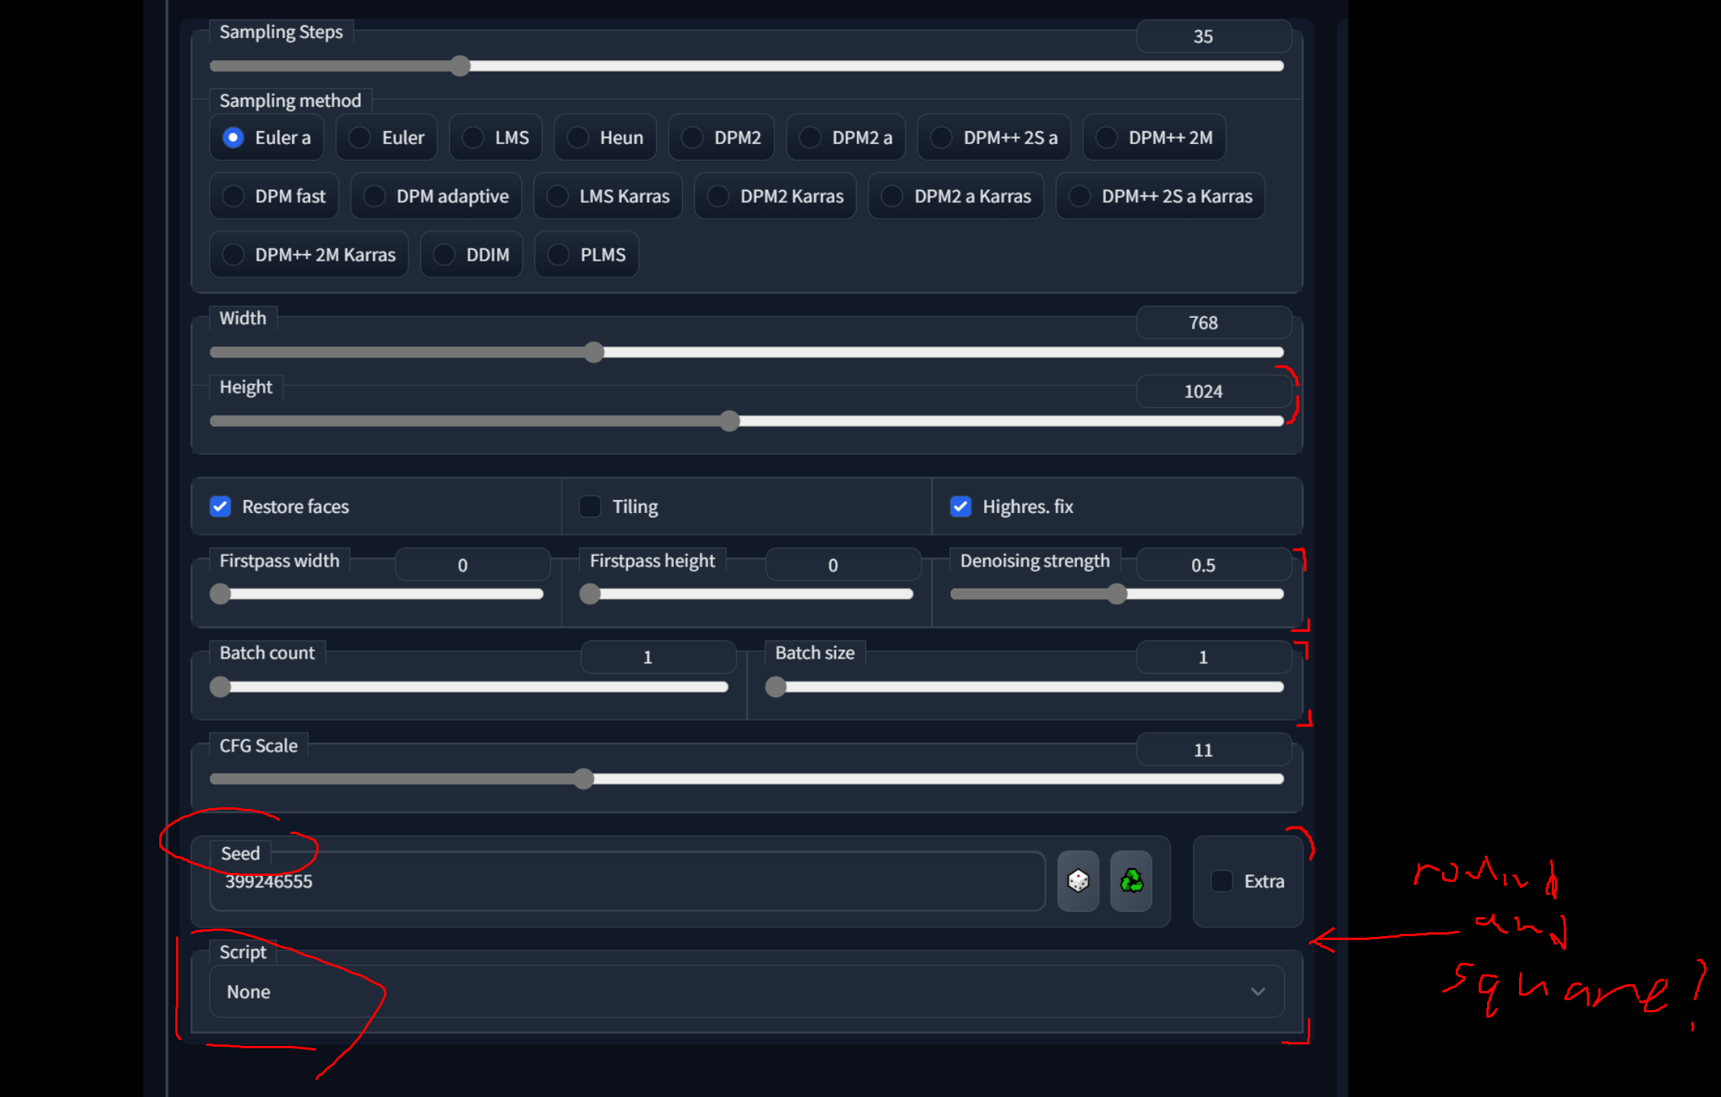
Task: Disable the Restore faces checkbox
Action: pyautogui.click(x=220, y=506)
